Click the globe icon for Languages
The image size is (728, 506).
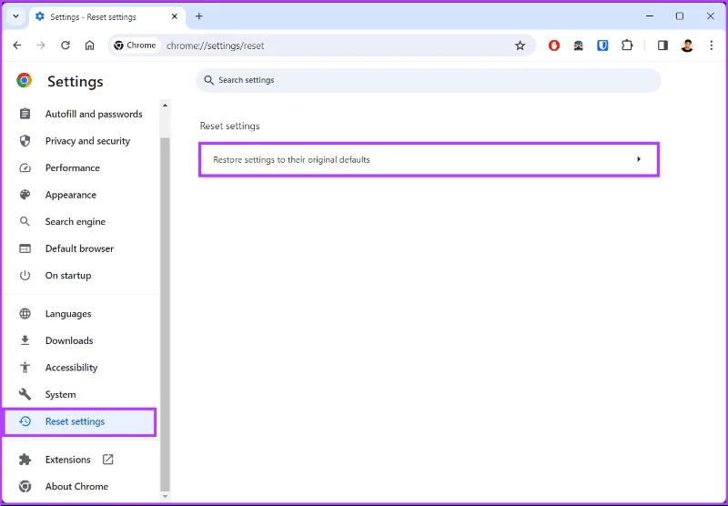click(x=25, y=314)
